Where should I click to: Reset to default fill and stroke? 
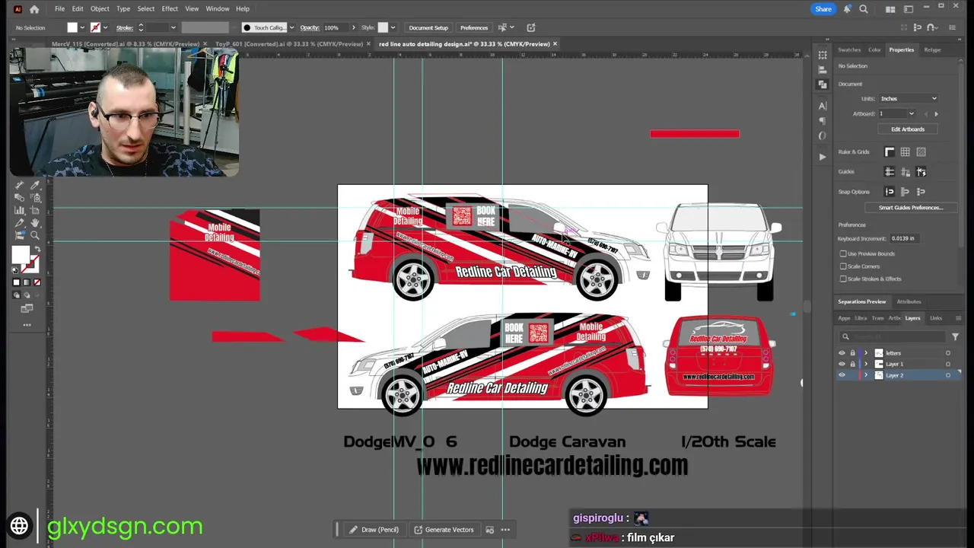point(15,269)
